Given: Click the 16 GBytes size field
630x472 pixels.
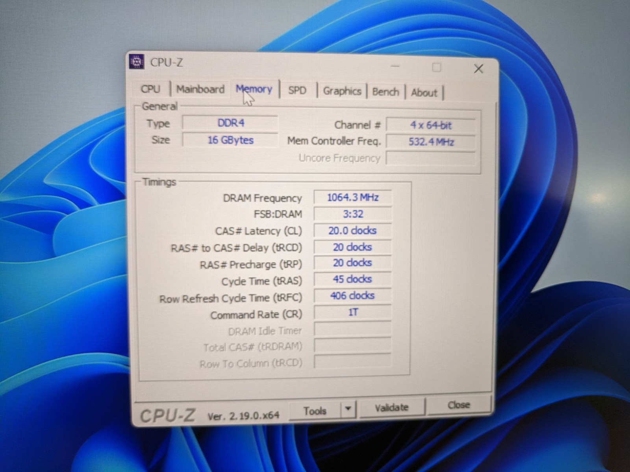Looking at the screenshot, I should (x=230, y=140).
